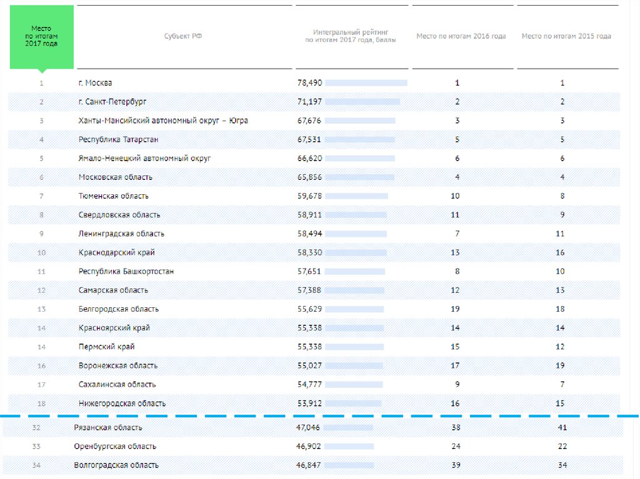The height and width of the screenshot is (479, 640).
Task: Click the sort arrow under the green header
Action: [41, 71]
